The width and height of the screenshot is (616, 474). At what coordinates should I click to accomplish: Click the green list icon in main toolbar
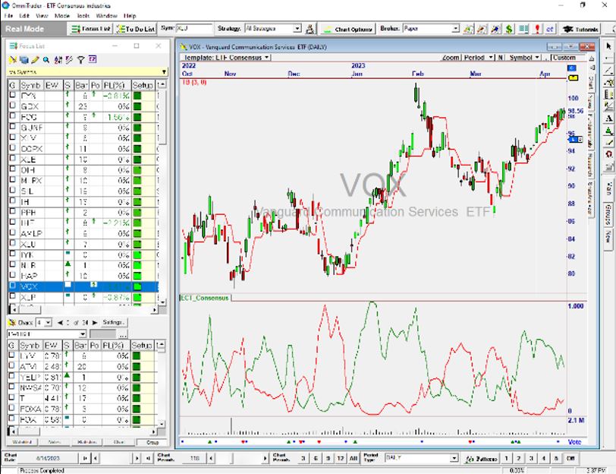523,29
